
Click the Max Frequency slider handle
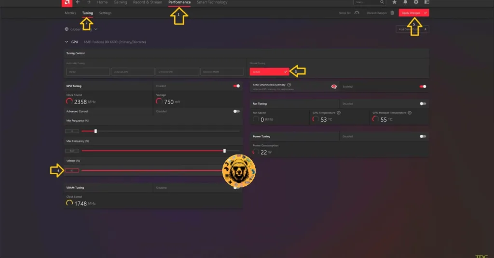[224, 151]
